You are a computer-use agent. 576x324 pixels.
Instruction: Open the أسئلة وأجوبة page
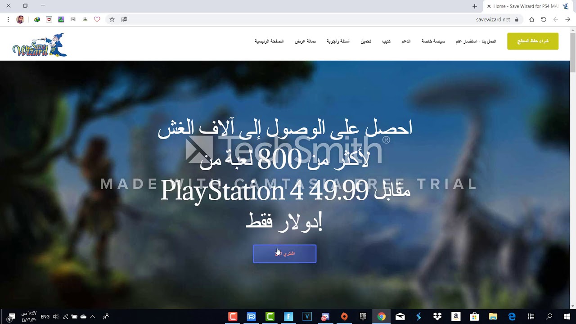[338, 41]
